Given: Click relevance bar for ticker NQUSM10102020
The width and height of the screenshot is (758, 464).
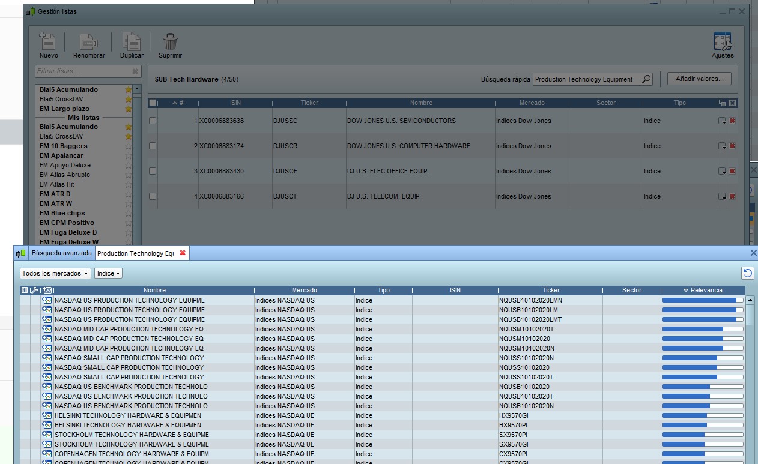Looking at the screenshot, I should pos(703,339).
